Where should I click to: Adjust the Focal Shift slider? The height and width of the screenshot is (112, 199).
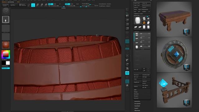coord(88,4)
